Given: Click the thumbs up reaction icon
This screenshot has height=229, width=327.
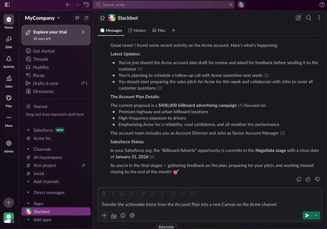Looking at the screenshot, I should [x=308, y=179].
